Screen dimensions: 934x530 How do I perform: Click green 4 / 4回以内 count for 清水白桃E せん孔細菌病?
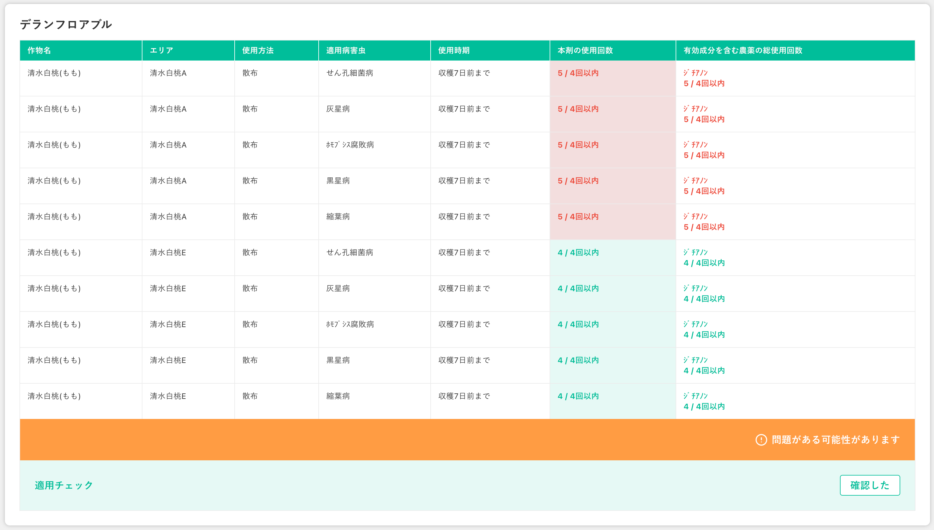578,252
